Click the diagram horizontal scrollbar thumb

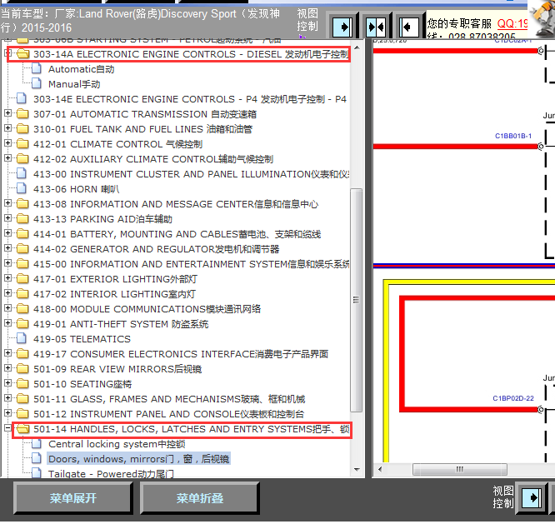459,470
